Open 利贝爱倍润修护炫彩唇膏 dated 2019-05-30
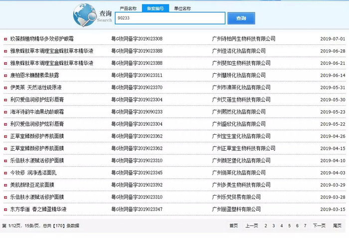 pos(37,100)
